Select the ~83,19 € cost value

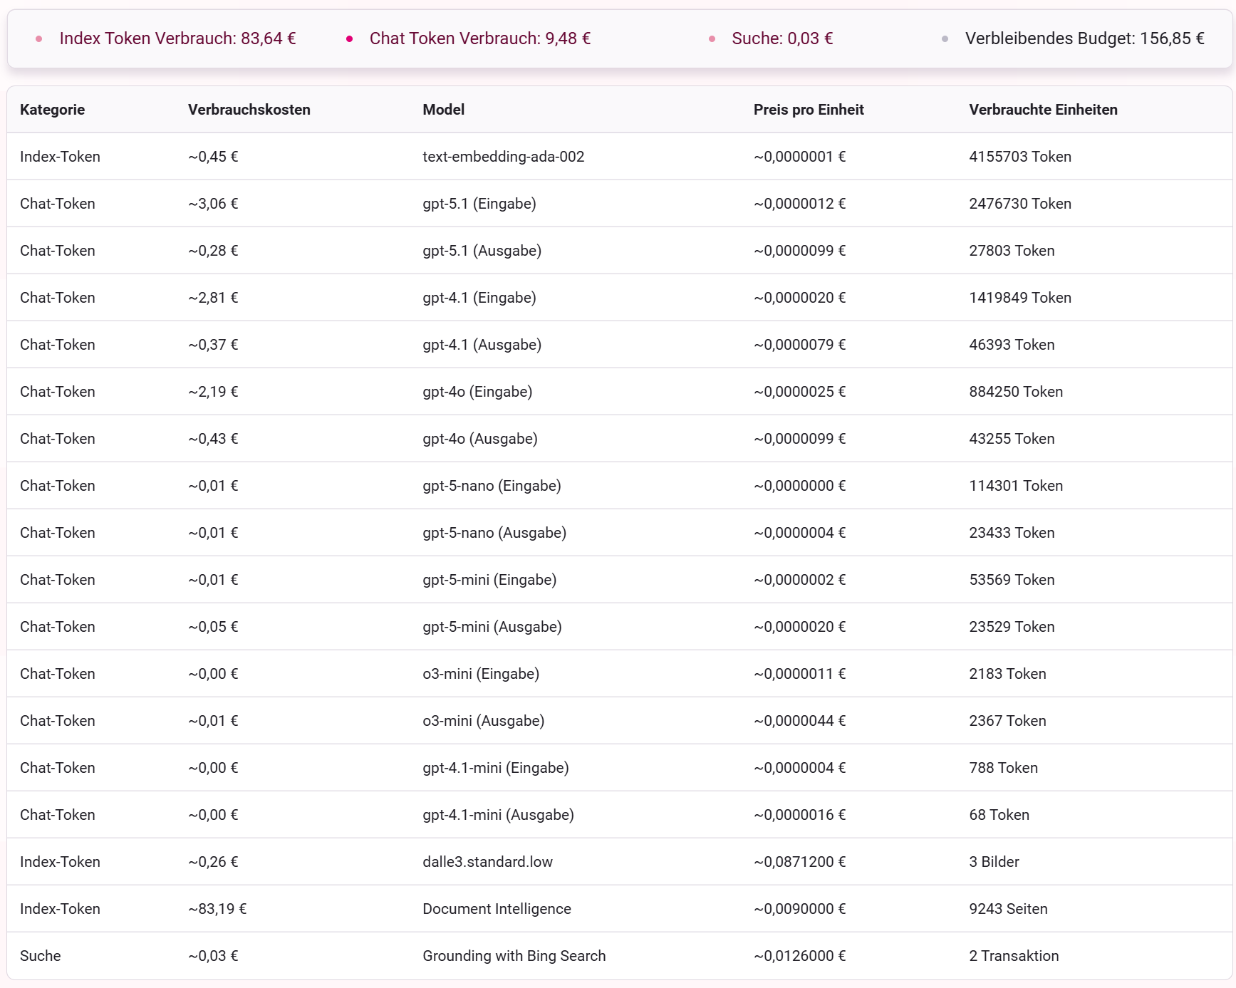point(217,909)
